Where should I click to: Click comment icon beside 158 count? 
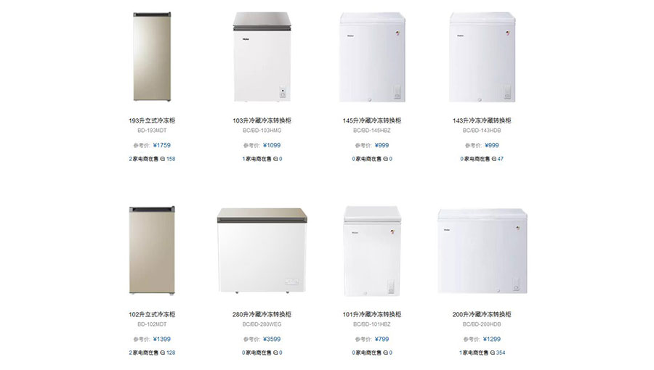(163, 159)
